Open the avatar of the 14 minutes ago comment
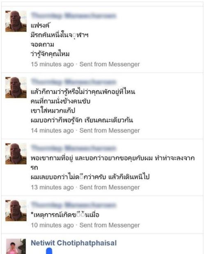 (16, 88)
